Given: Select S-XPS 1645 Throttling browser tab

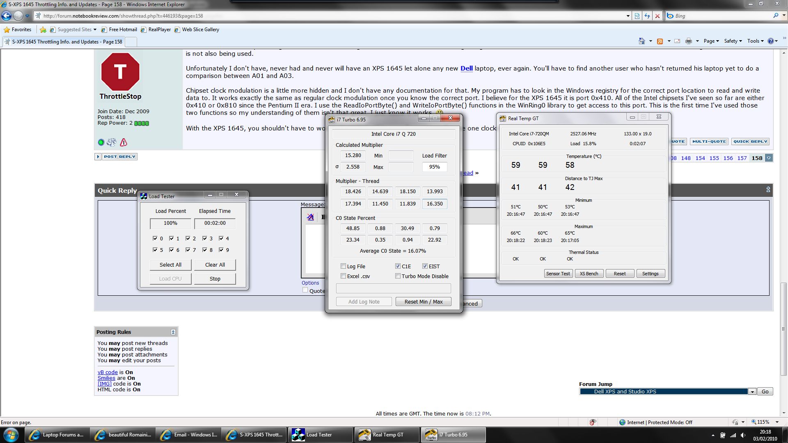Looking at the screenshot, I should coord(63,42).
